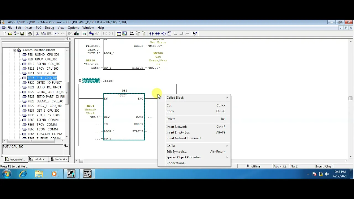
Task: Switch to Networks tab
Action: (x=59, y=159)
